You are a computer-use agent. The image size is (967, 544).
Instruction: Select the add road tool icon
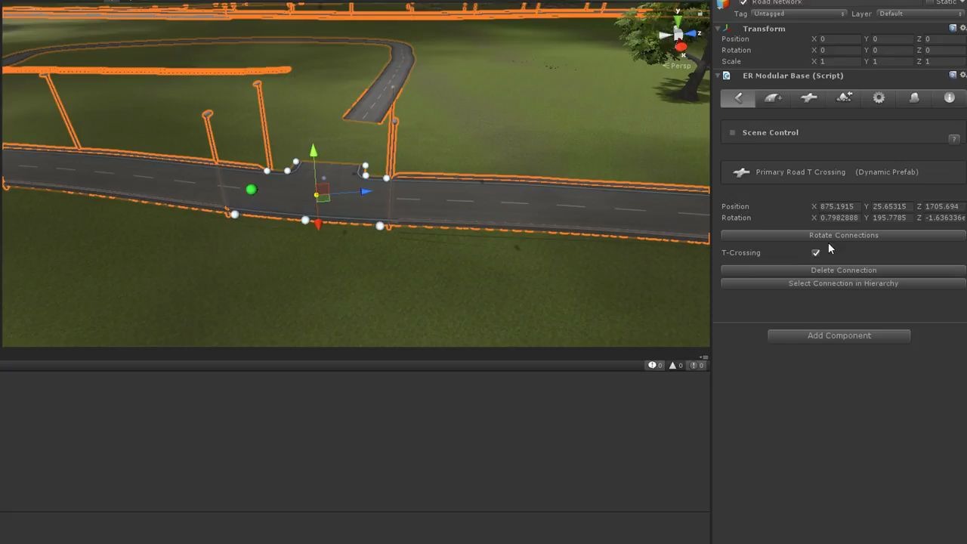(x=773, y=98)
